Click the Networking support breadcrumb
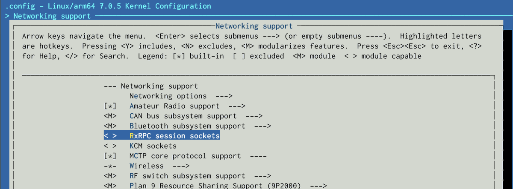The height and width of the screenshot is (189, 513). (52, 16)
